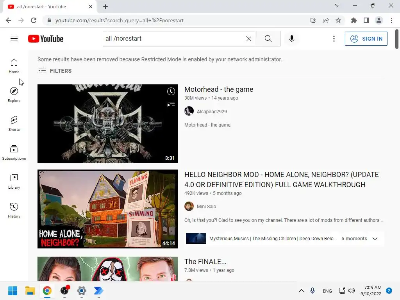Open network and volume quick settings
400x300 pixels.
347,291
